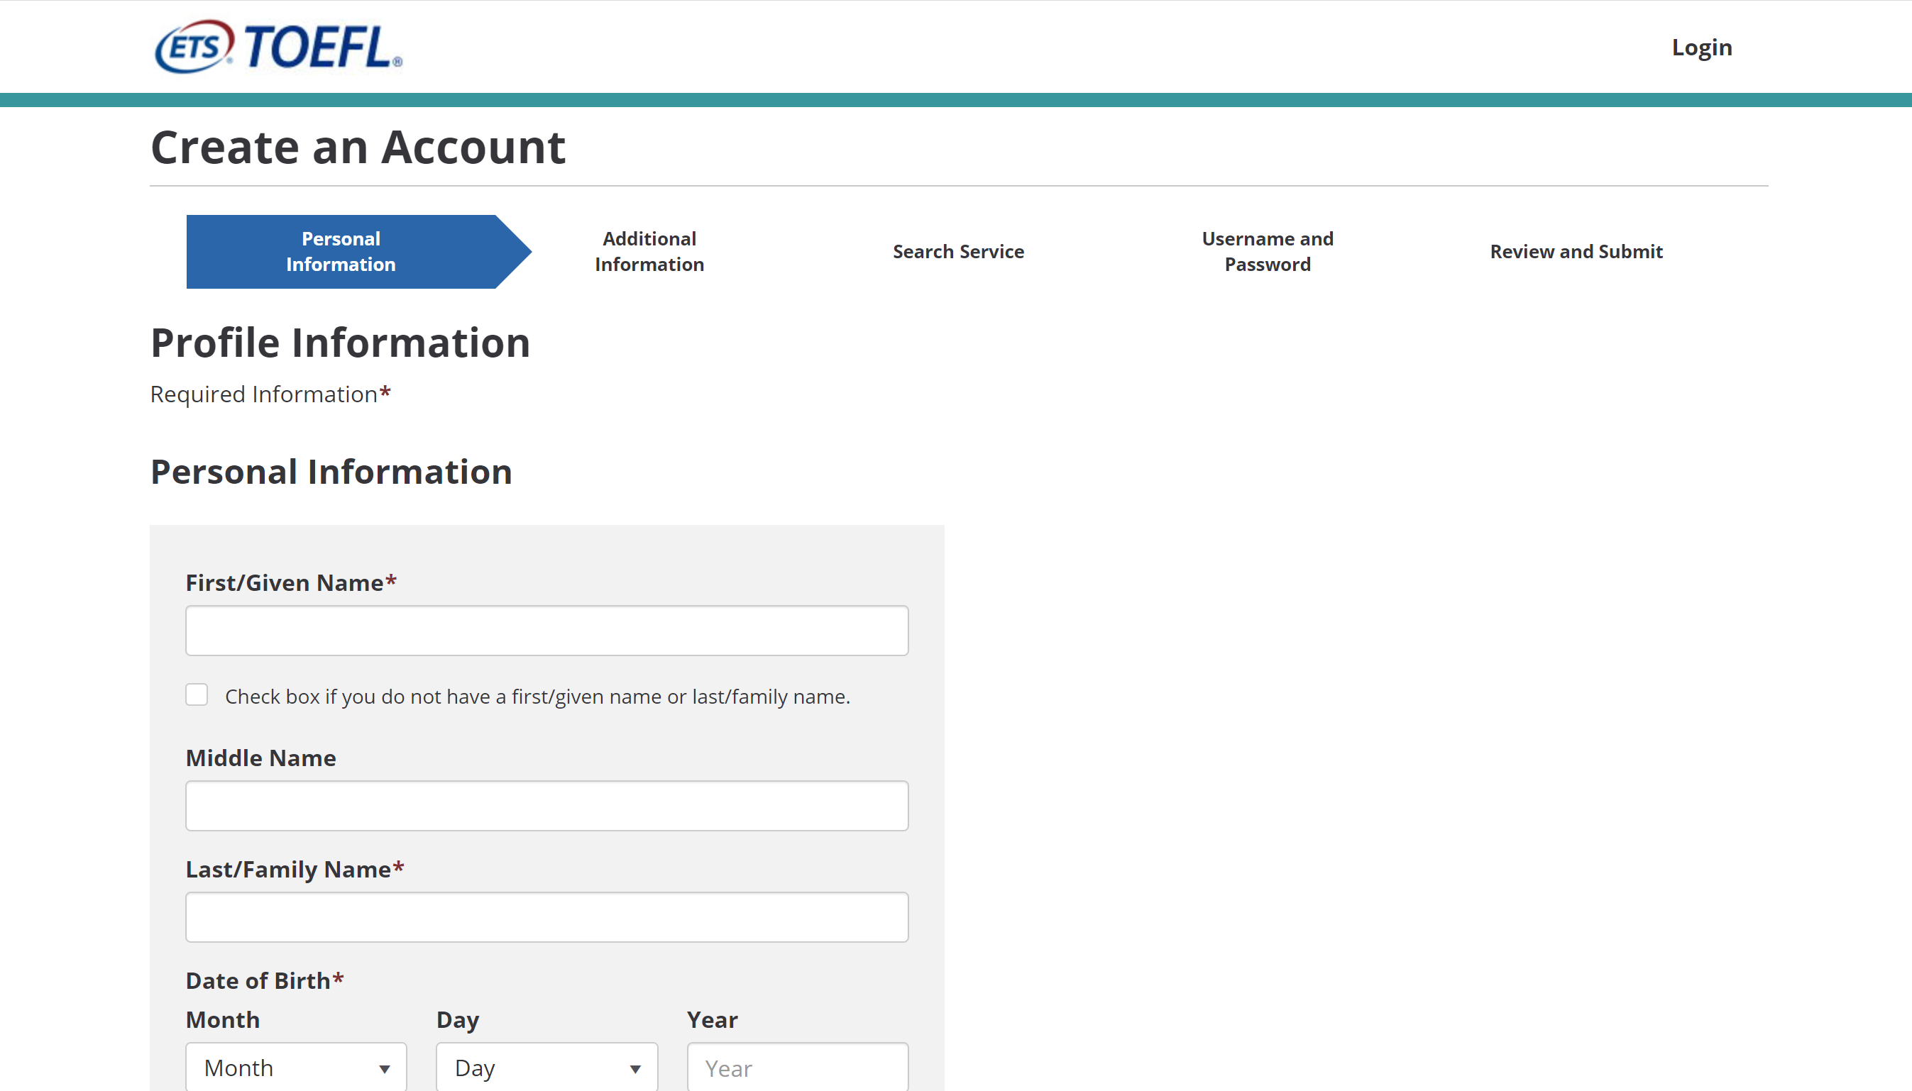Click the Month dropdown arrow
Image resolution: width=1912 pixels, height=1091 pixels.
385,1068
